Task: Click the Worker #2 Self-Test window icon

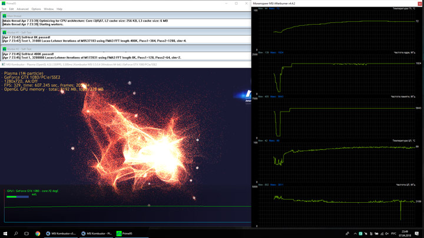Action: coord(4,49)
